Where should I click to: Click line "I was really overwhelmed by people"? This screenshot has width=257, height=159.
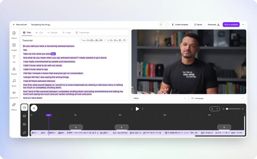click(49, 61)
